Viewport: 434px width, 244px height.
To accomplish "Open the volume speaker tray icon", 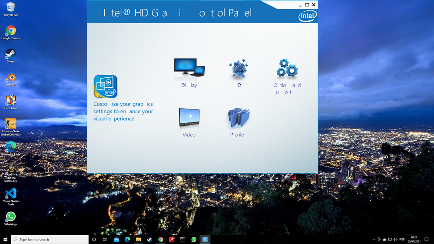I will click(395, 239).
